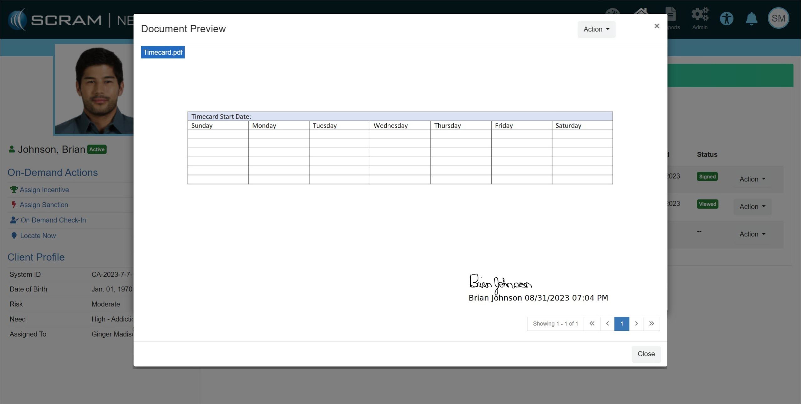Click Locate Now link

[38, 236]
